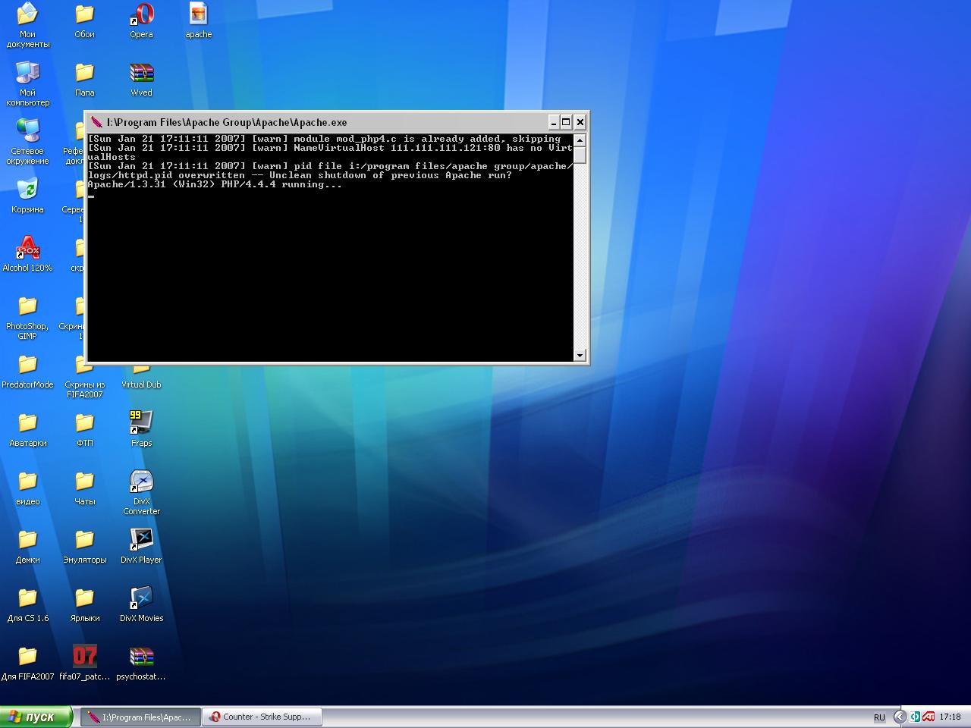This screenshot has width=971, height=728.
Task: Click the console scroll down arrow
Action: [580, 355]
